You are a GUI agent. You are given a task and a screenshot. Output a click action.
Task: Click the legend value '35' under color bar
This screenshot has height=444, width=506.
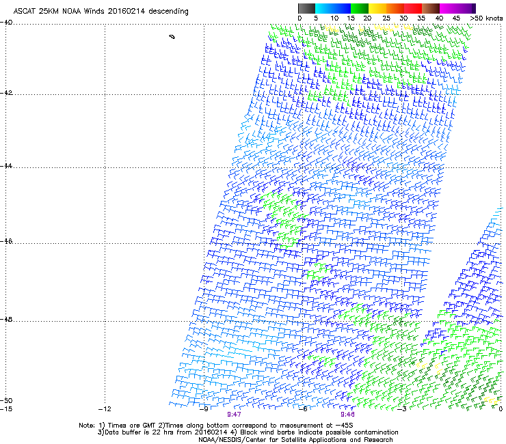pos(421,18)
